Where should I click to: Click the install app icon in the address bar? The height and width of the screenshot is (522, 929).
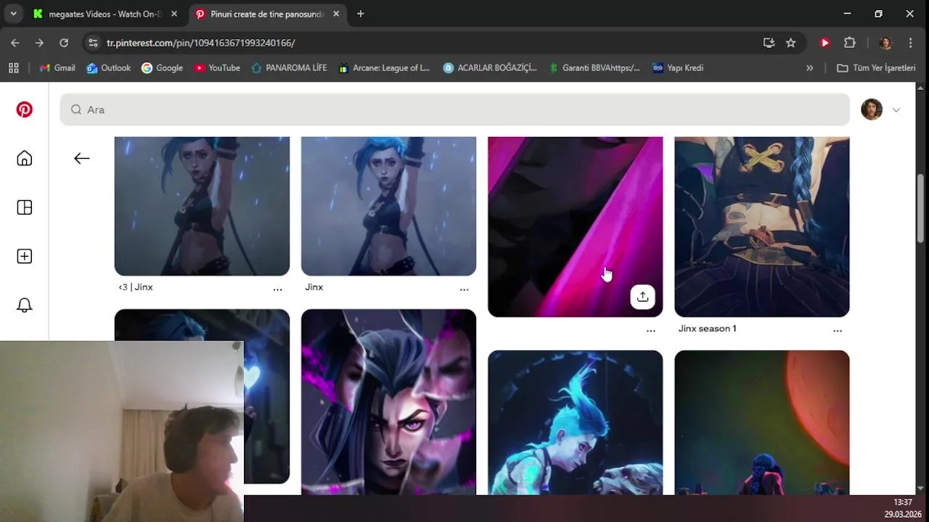769,43
